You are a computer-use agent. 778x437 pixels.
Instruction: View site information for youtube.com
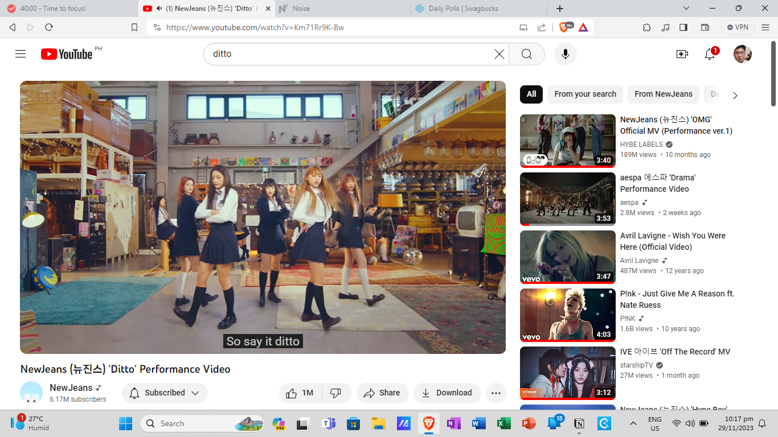point(157,27)
